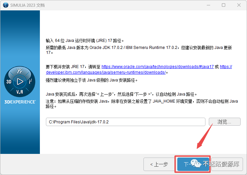Open the Oracle Java 17 downloads link
The image size is (247, 175).
tap(158, 67)
